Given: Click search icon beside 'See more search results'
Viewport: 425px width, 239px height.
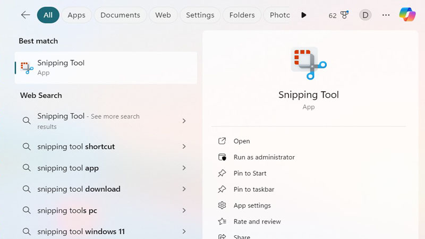Looking at the screenshot, I should [27, 121].
